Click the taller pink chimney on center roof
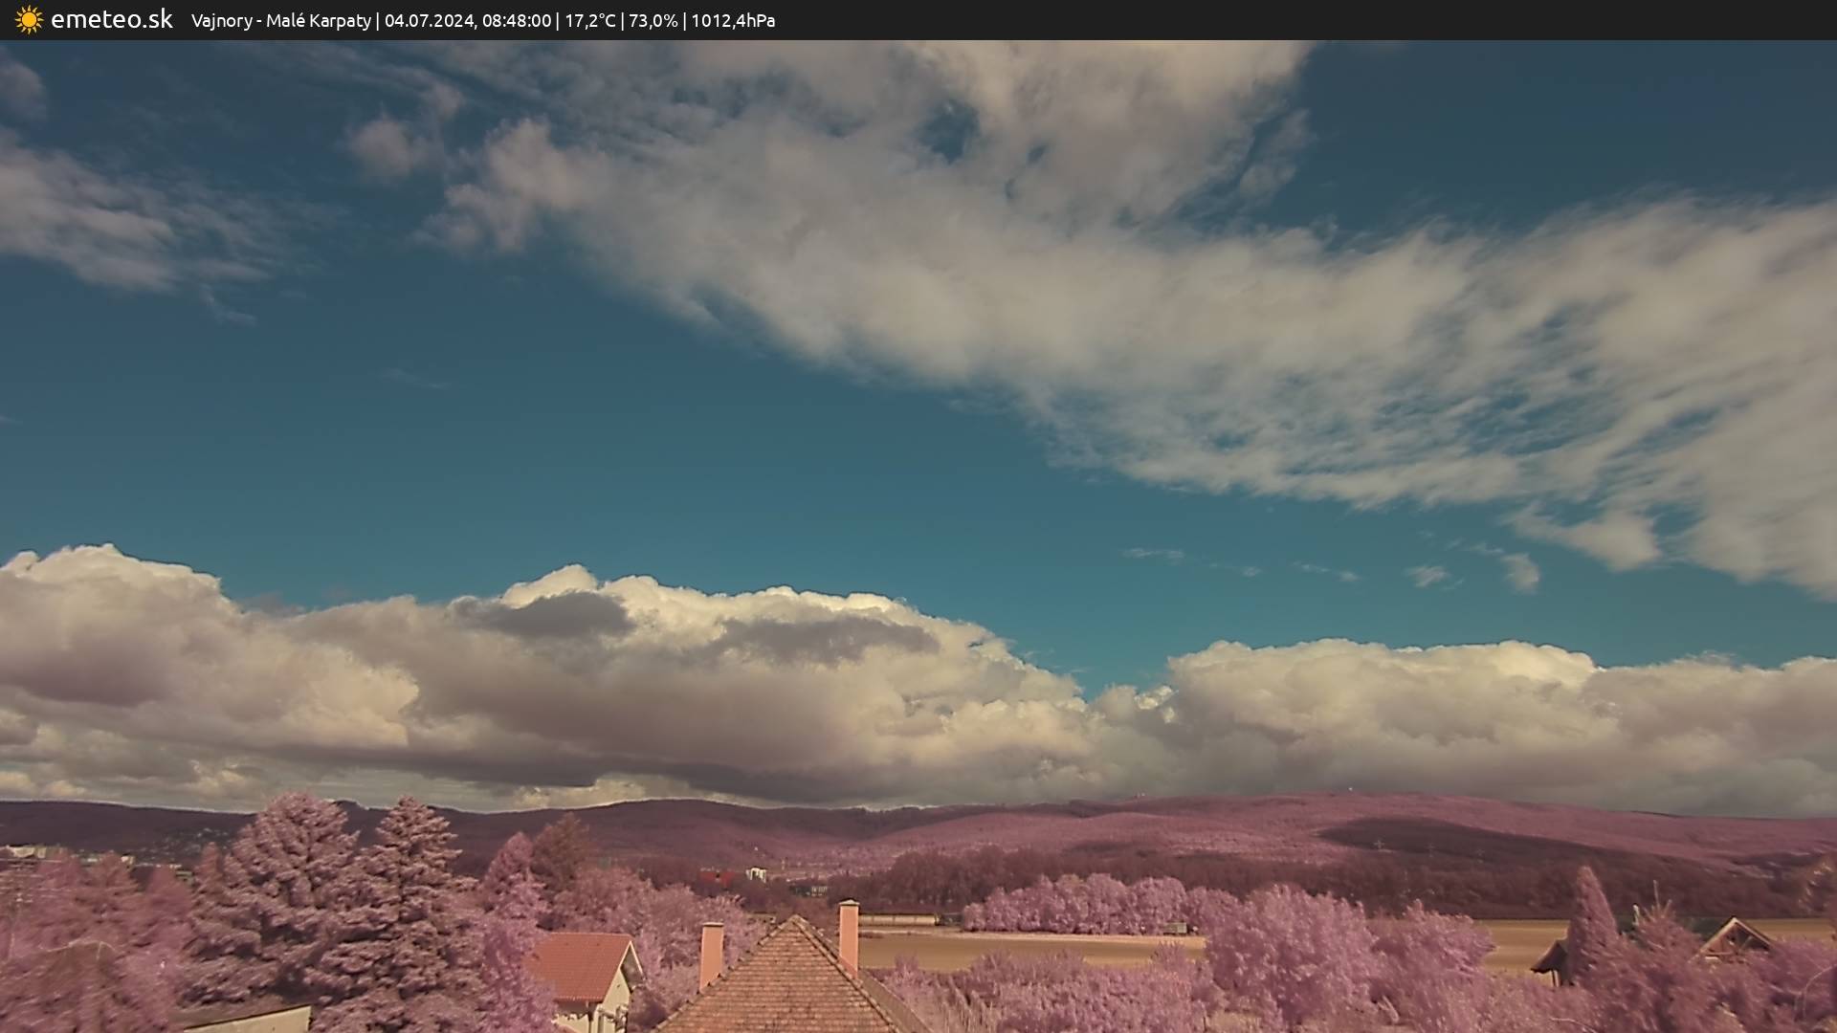The height and width of the screenshot is (1033, 1837). tap(849, 934)
